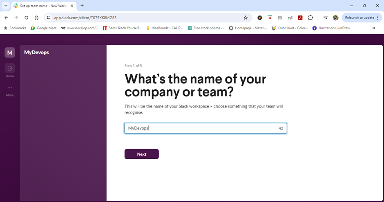
Task: Reload the Slack page
Action: 27,18
